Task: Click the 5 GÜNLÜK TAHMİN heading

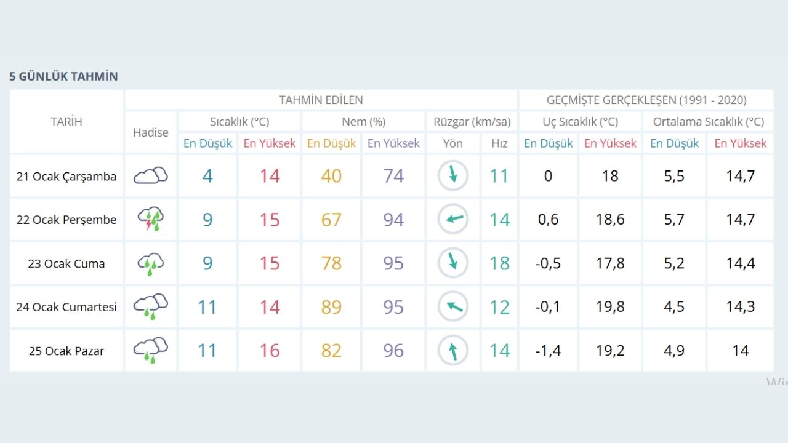Action: 63,76
